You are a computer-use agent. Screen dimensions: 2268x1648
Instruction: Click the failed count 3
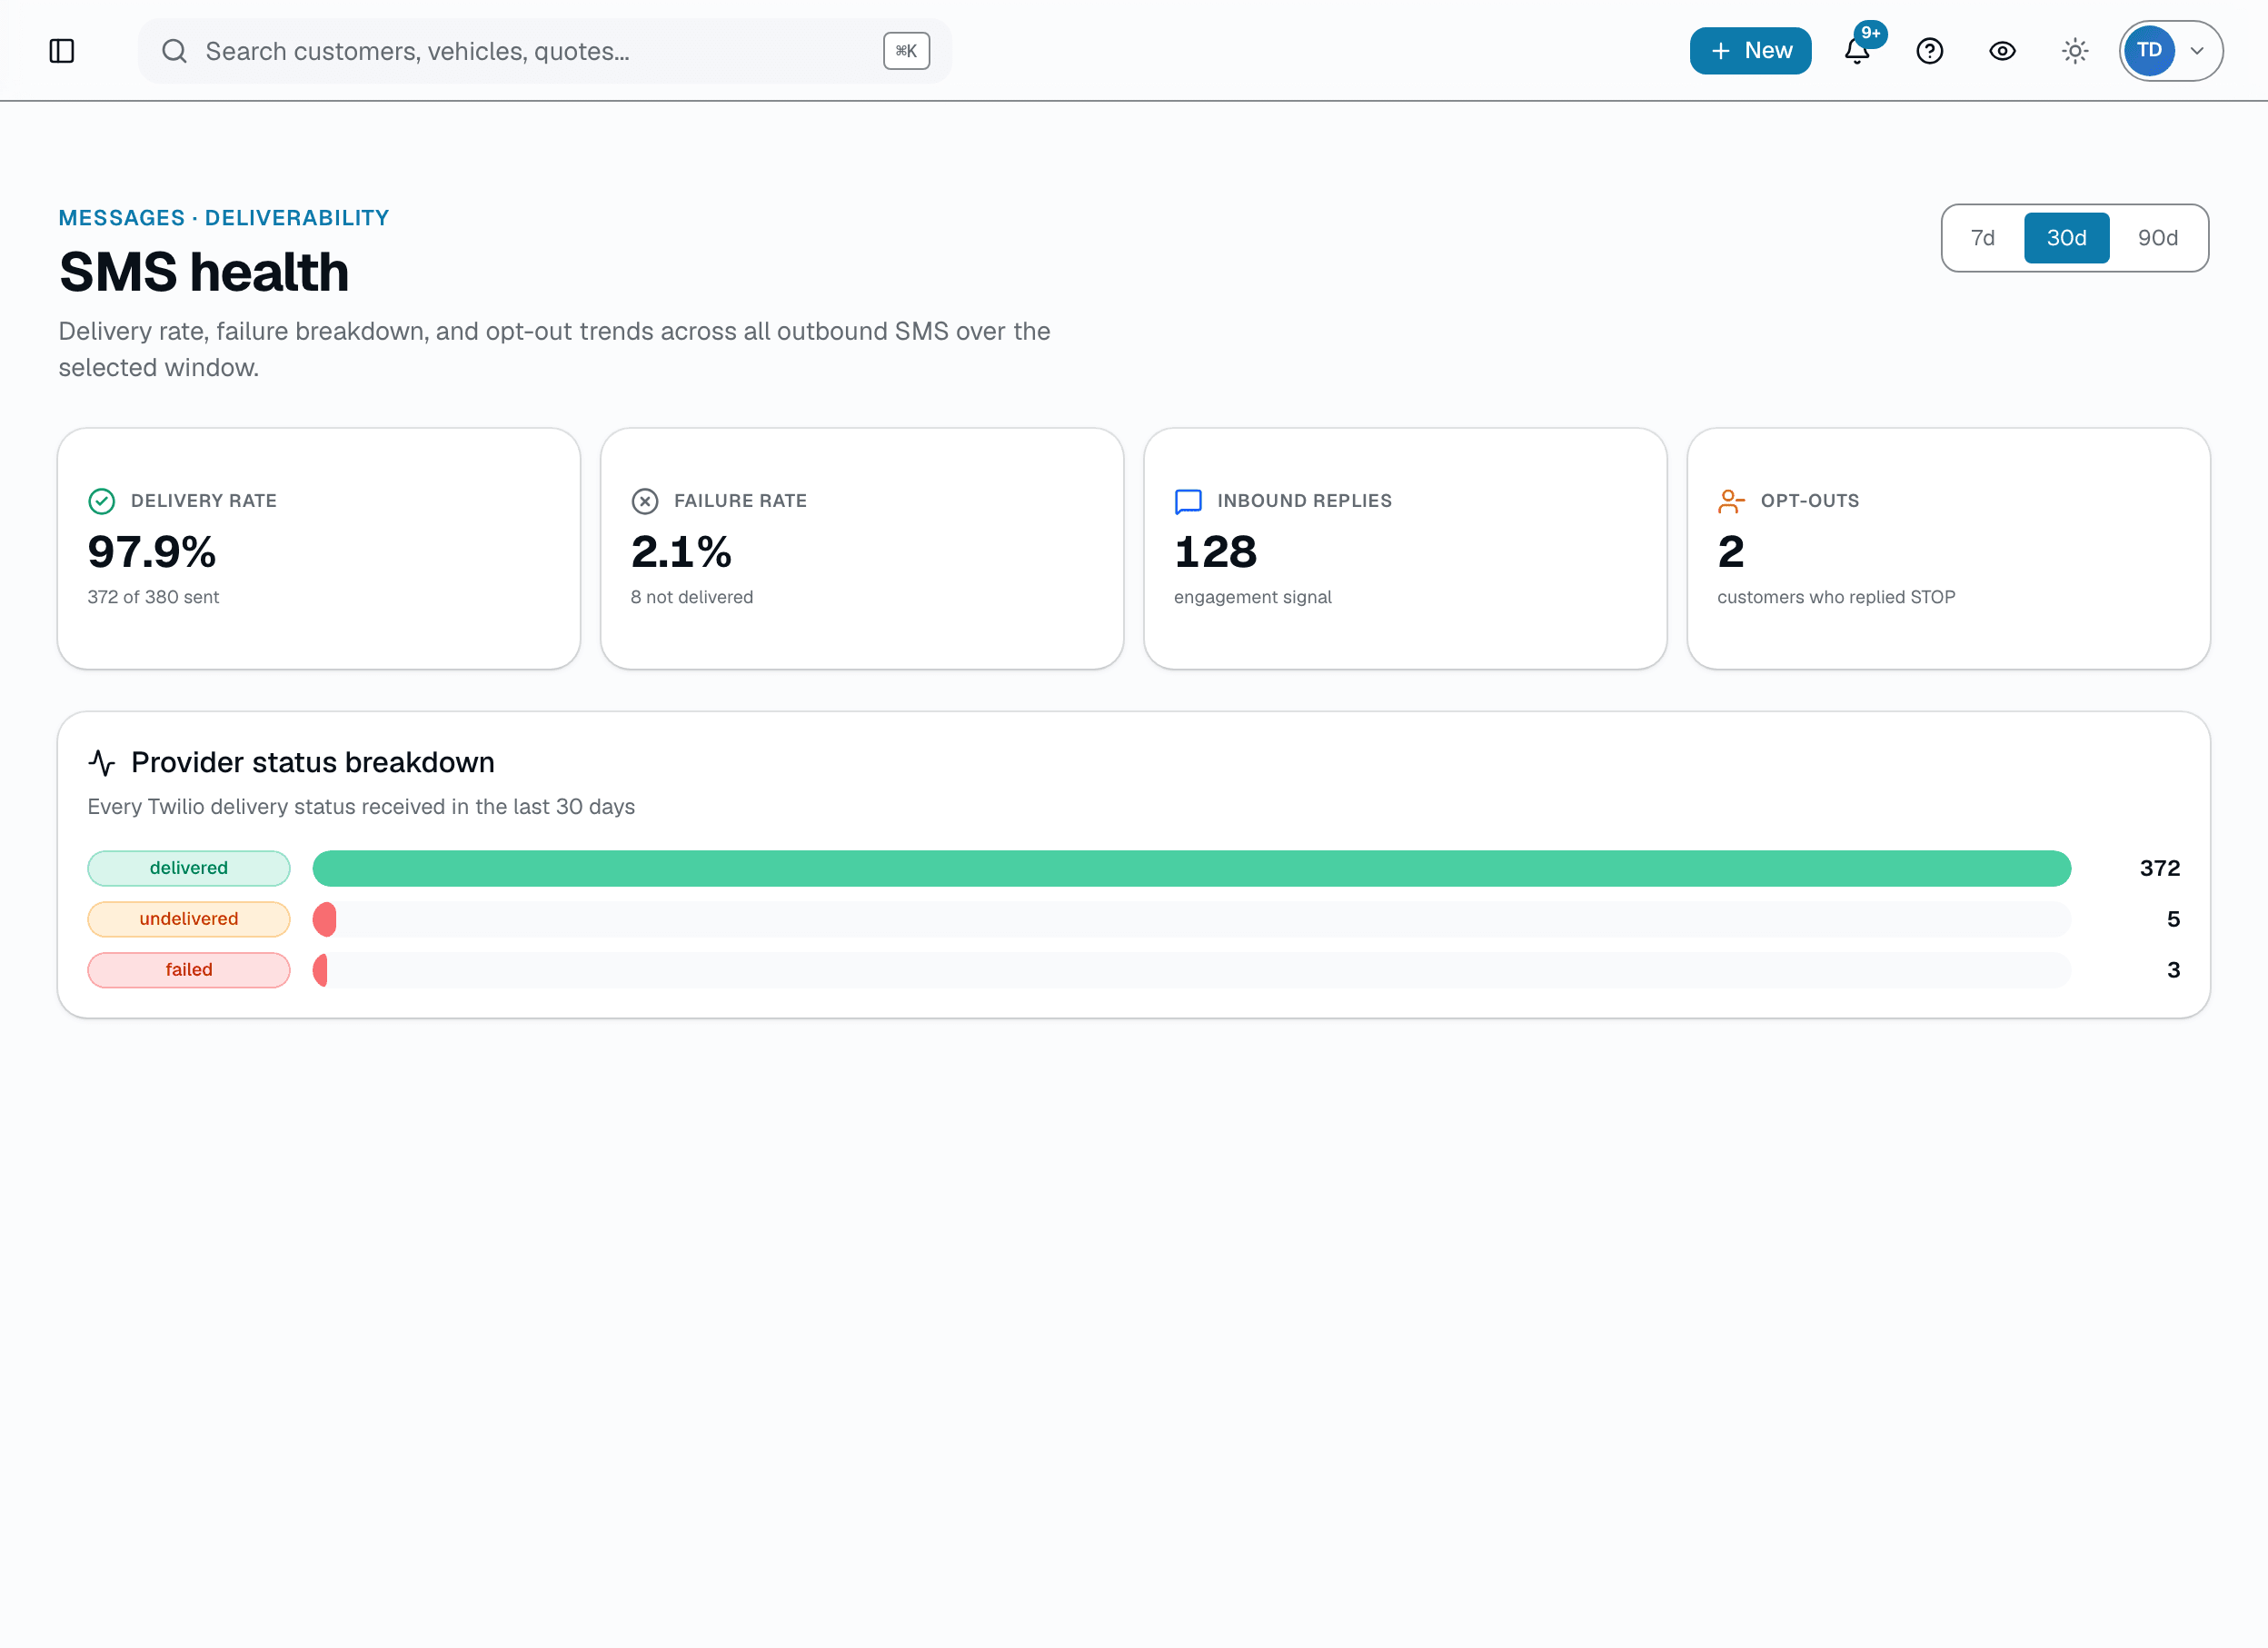2173,970
